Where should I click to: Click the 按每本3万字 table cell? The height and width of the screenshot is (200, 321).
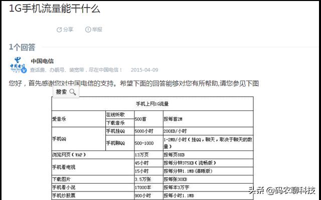208,187
